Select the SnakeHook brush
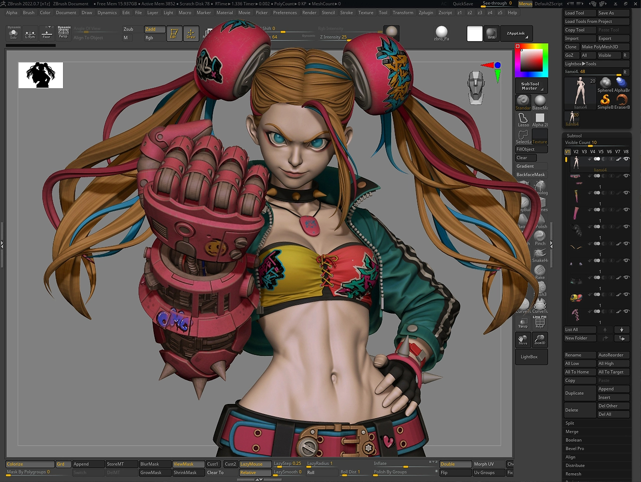Image resolution: width=641 pixels, height=482 pixels. pos(540,255)
